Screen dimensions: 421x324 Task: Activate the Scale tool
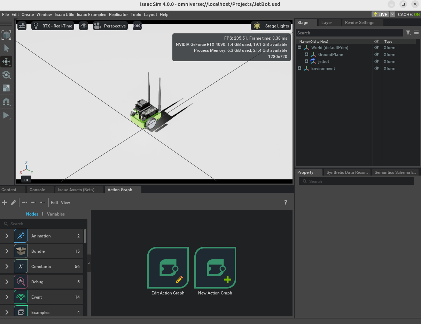pos(6,88)
